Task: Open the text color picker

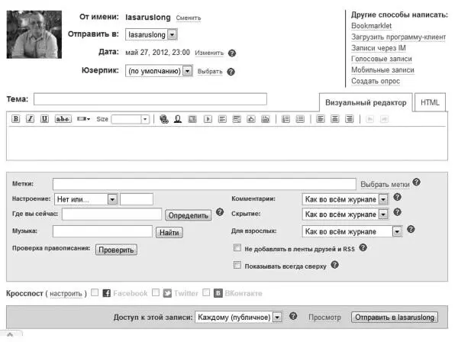Action: [x=84, y=119]
